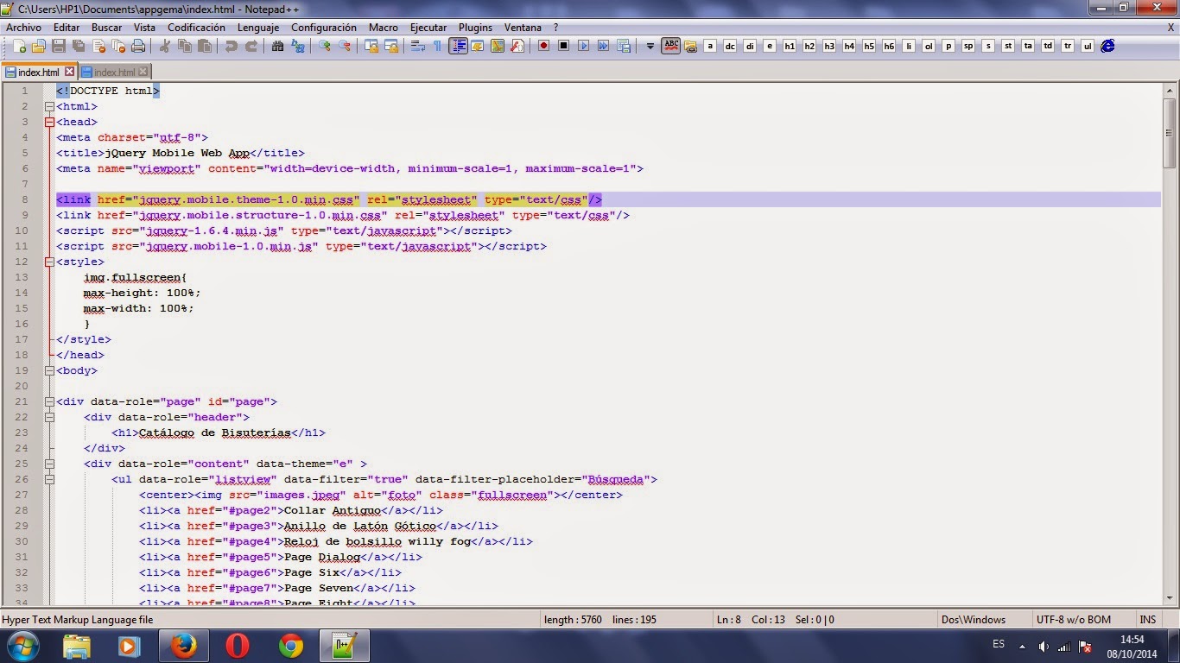The width and height of the screenshot is (1180, 663).
Task: Click the Close document toolbar icon
Action: pos(99,46)
